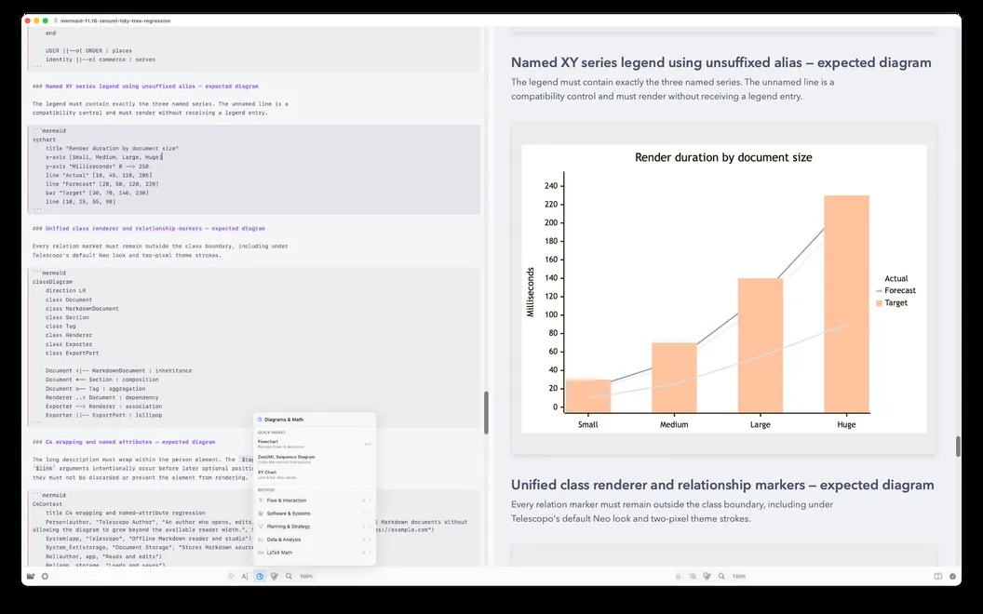Open the editor 100% zoom level control
The height and width of the screenshot is (614, 983).
click(306, 577)
